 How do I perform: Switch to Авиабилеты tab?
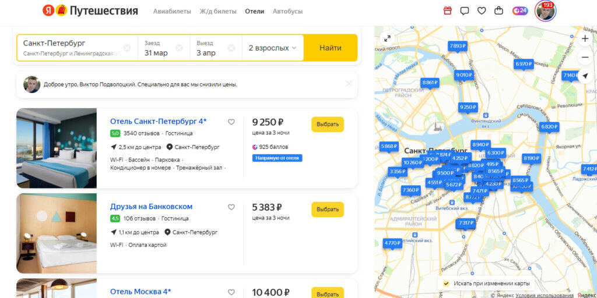[x=172, y=12]
